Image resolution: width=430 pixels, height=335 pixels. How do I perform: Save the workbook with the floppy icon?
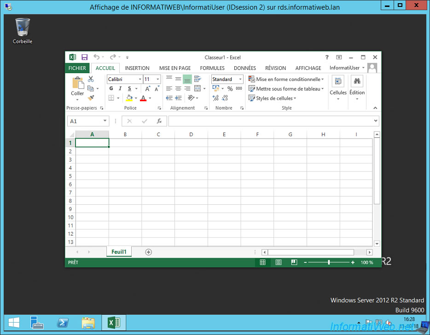tap(84, 58)
